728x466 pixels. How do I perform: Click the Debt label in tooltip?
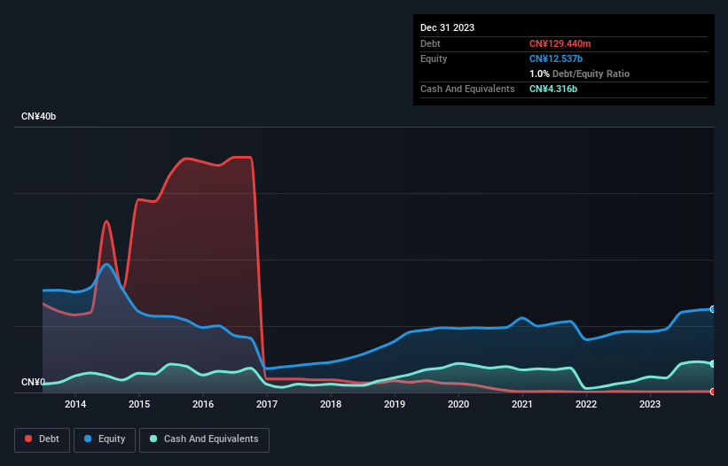click(x=430, y=43)
